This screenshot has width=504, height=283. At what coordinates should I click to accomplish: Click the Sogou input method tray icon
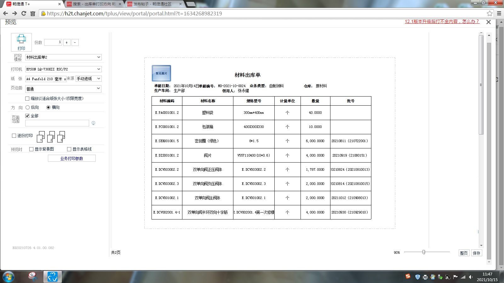point(408,276)
